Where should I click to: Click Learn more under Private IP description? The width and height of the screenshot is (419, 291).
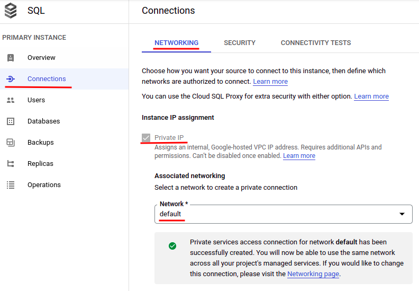tap(299, 156)
